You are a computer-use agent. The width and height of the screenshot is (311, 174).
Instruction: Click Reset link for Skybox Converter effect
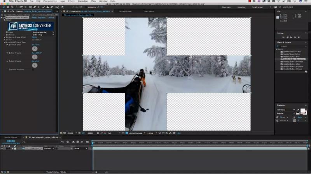34,17
